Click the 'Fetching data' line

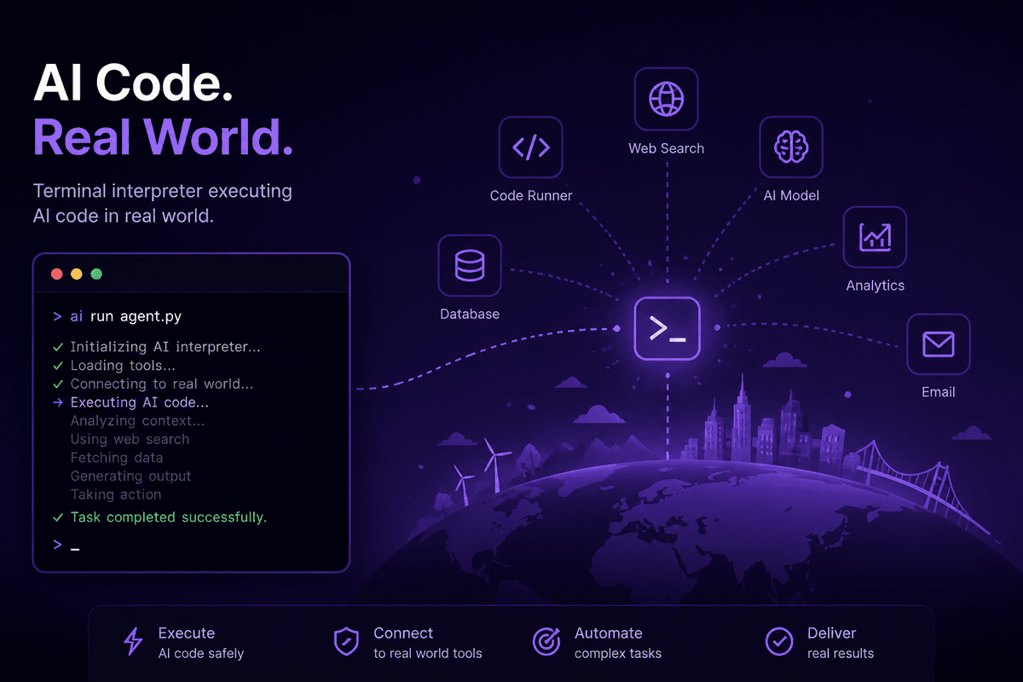coord(116,458)
